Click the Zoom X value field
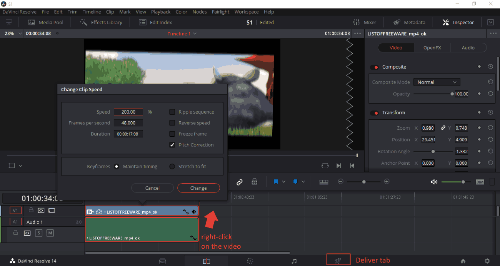Viewport: 500px width, 266px height. 428,128
